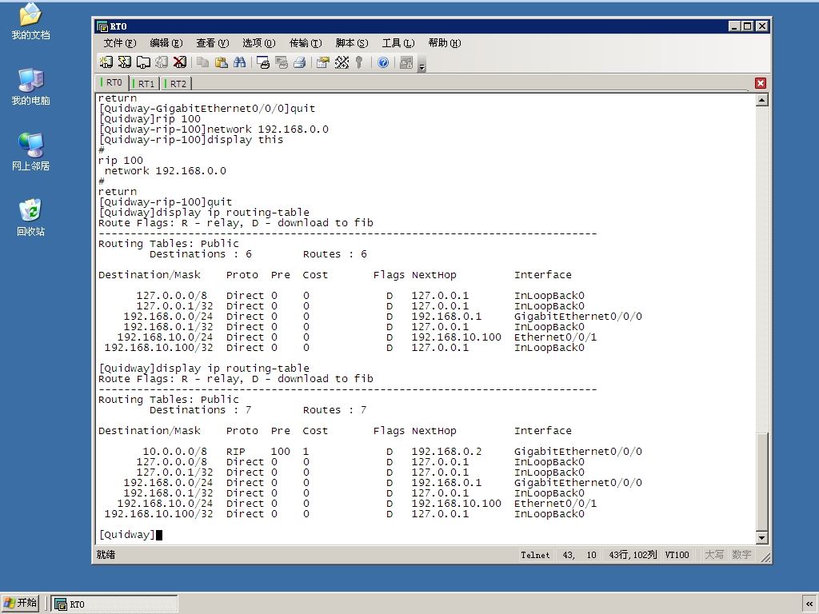Click the terminal scrollbar up arrow
Viewport: 819px width, 614px height.
(x=762, y=100)
